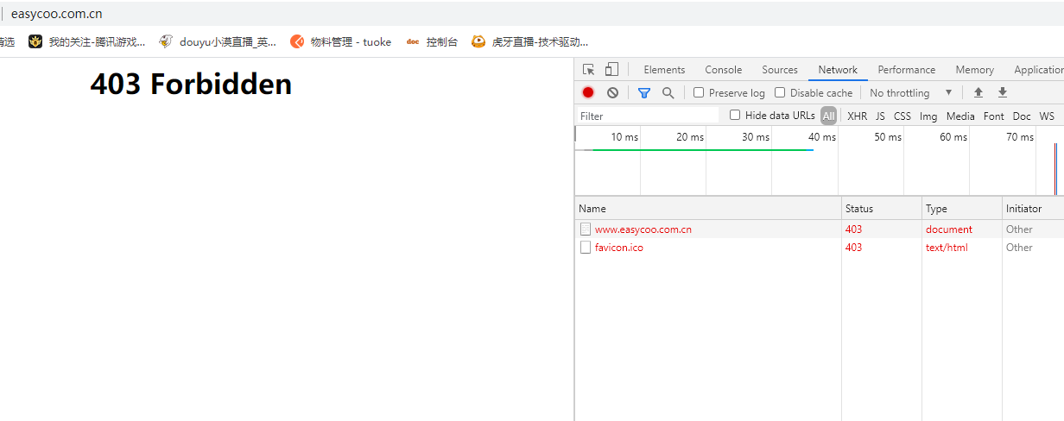Click the 70 ms timeline marker
Viewport: 1064px width, 421px height.
[x=1020, y=137]
